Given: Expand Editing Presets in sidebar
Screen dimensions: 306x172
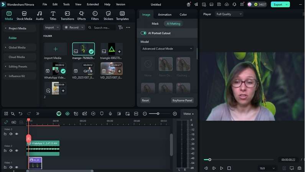Looking at the screenshot, I should click(x=5, y=67).
